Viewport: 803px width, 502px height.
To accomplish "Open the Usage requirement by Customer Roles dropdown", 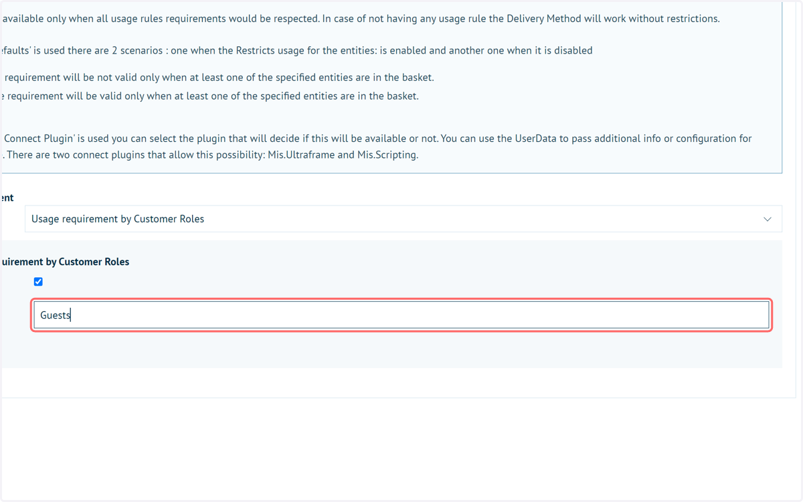I will pyautogui.click(x=404, y=219).
